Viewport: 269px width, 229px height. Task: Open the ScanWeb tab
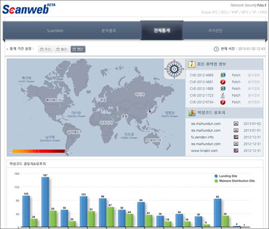coord(55,31)
